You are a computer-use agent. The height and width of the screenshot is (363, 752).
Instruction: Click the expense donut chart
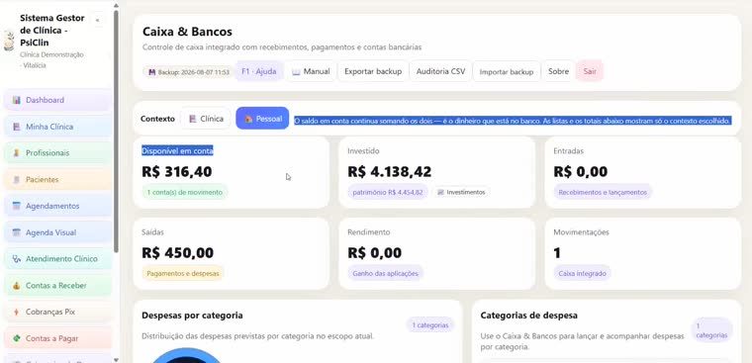pyautogui.click(x=187, y=356)
